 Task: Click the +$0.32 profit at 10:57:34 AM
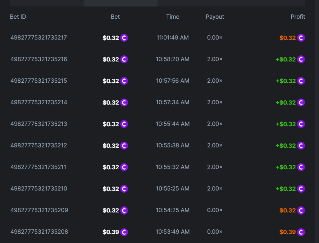click(286, 102)
